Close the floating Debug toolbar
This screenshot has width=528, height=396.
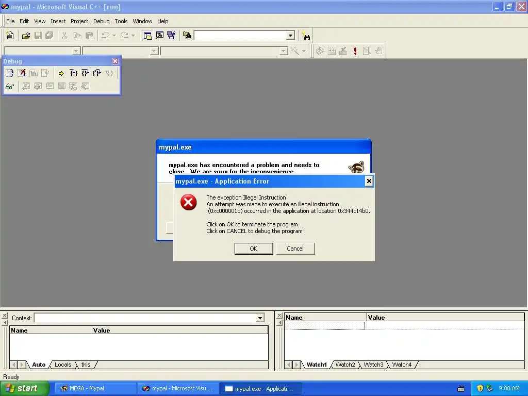(x=115, y=61)
